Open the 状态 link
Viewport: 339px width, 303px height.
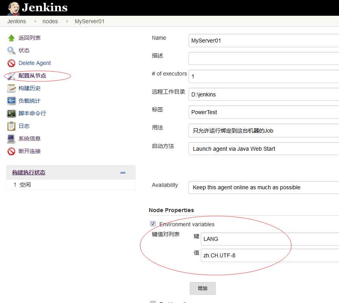(24, 50)
